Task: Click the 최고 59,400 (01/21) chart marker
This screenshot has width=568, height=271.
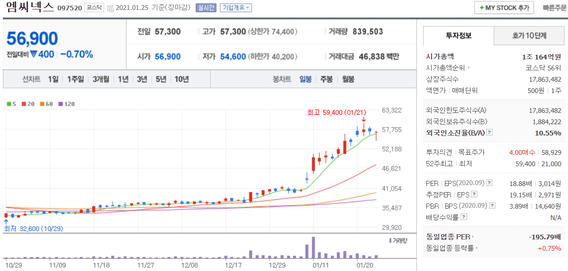Action: (336, 112)
